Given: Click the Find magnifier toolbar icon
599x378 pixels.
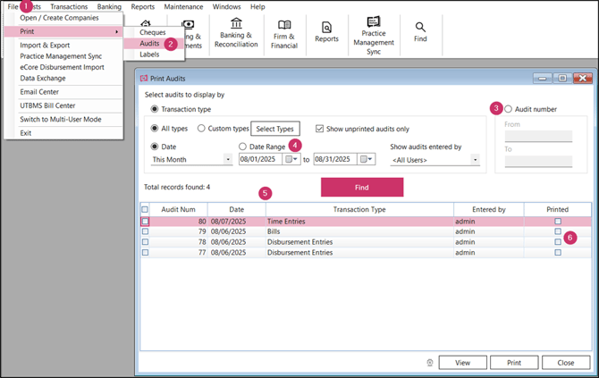Looking at the screenshot, I should pos(420,32).
